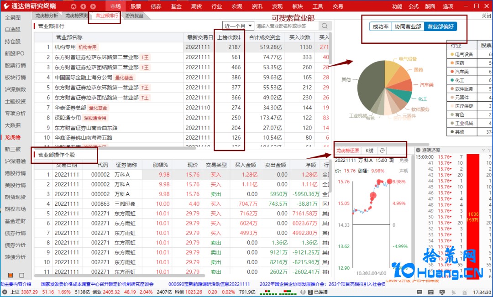Click the 电气设备 legend color dot
This screenshot has width=493, height=297.
452,54
